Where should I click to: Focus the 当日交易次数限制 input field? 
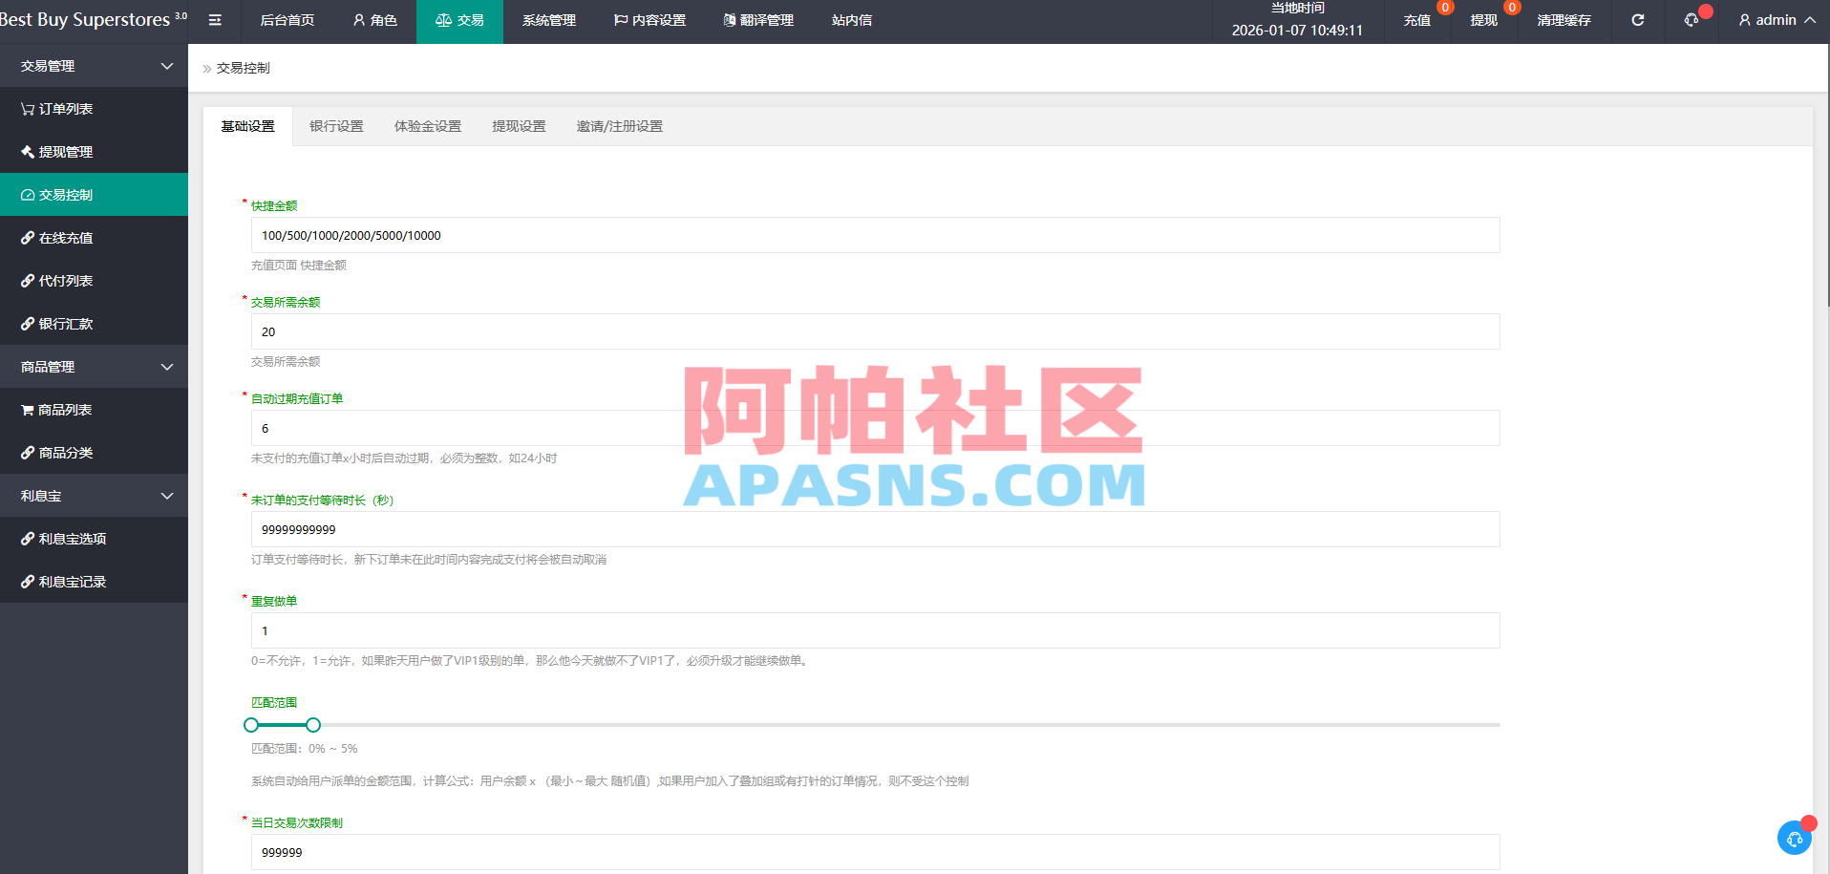876,852
